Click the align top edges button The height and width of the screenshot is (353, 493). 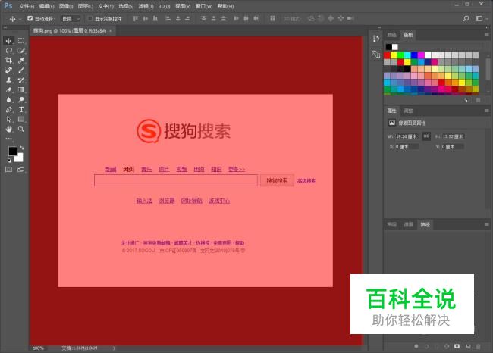click(136, 19)
